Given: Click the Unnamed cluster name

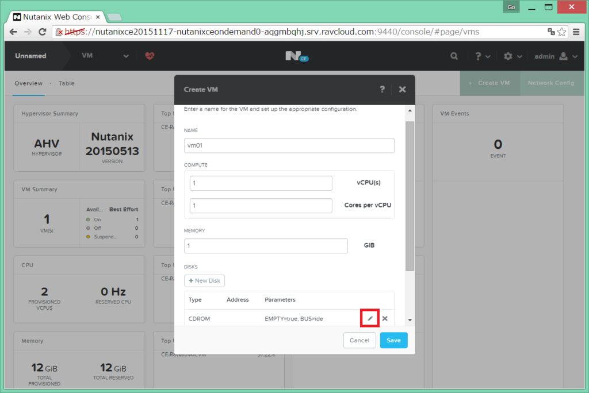Looking at the screenshot, I should [x=30, y=56].
